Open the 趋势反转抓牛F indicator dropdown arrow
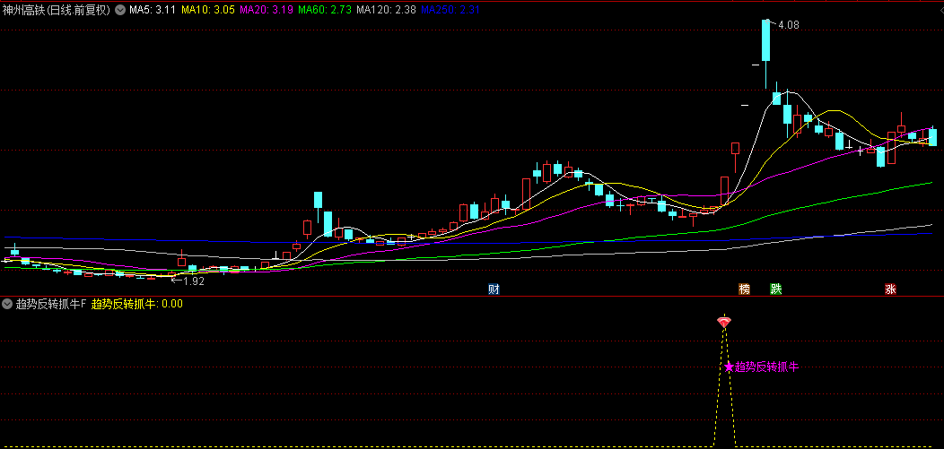This screenshot has width=944, height=449. coord(6,304)
